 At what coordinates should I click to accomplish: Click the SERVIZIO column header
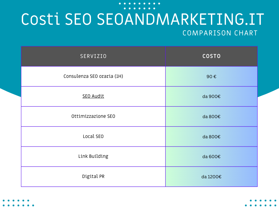click(93, 56)
